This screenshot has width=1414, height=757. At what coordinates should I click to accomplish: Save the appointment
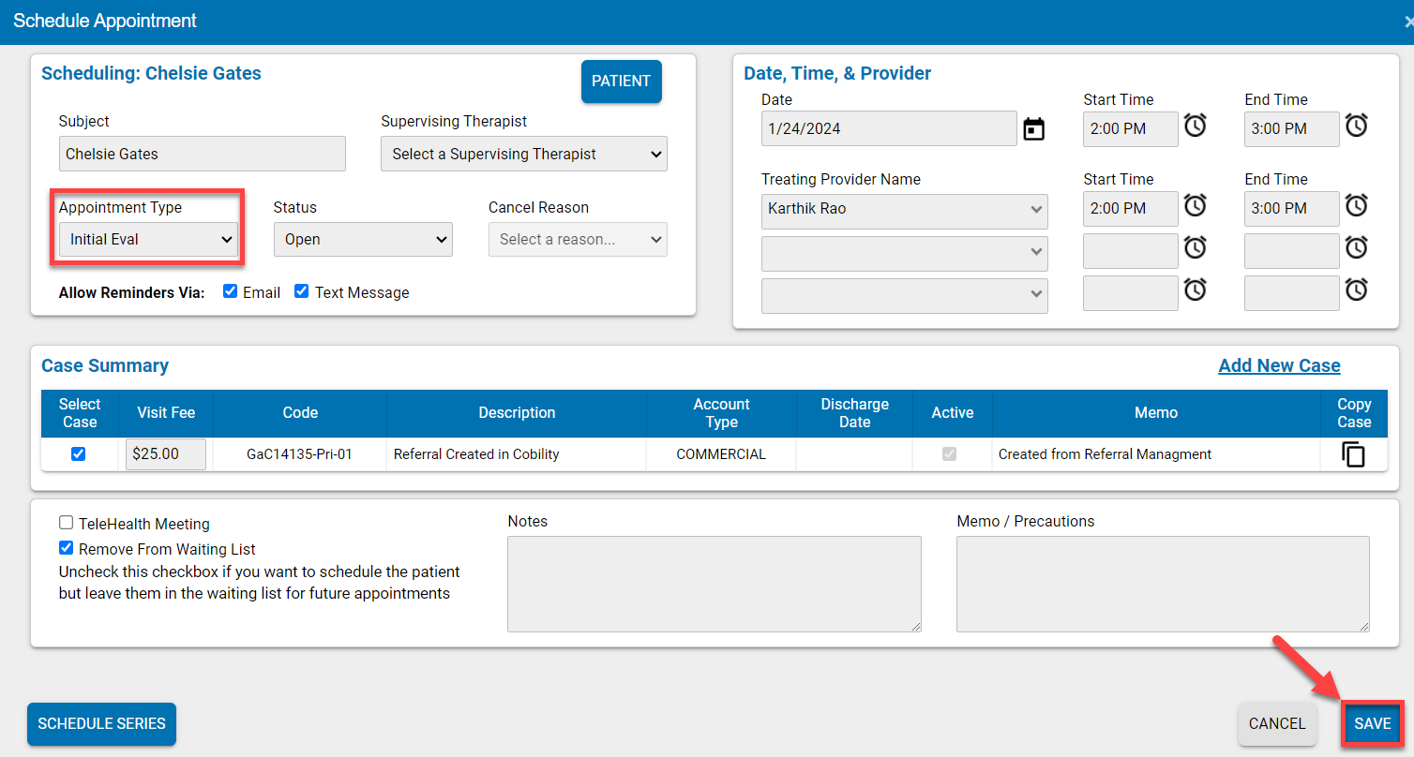1372,723
